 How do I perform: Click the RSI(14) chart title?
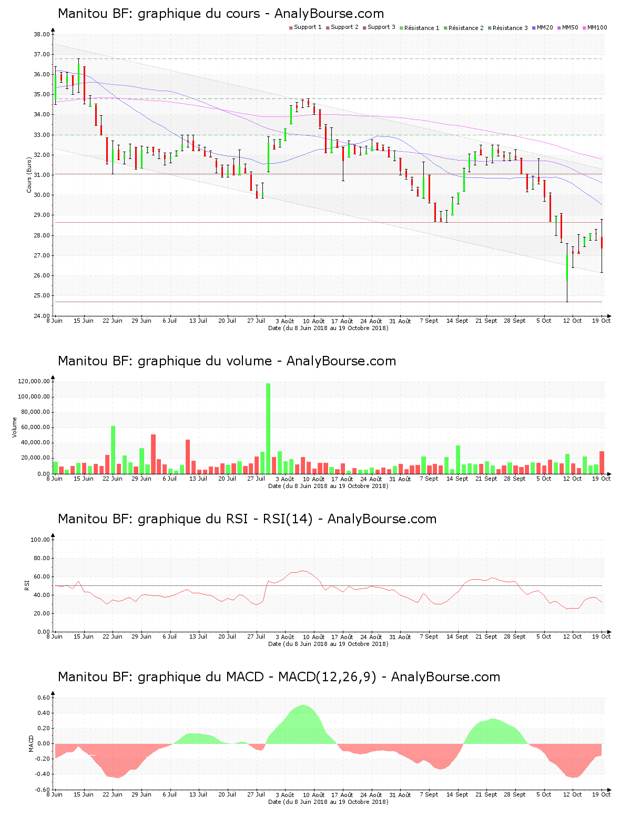tap(247, 519)
